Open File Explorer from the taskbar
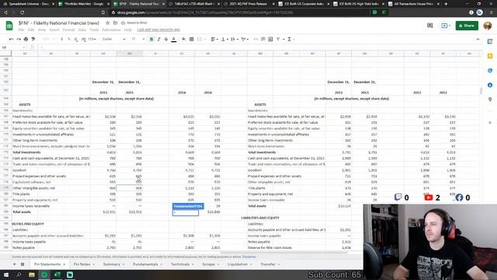 coord(32,275)
